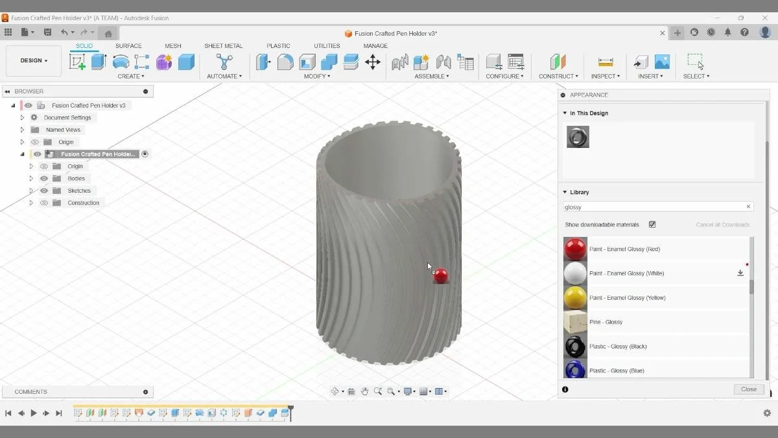This screenshot has width=778, height=438.
Task: Open the Measure tool under Inspect
Action: point(606,62)
